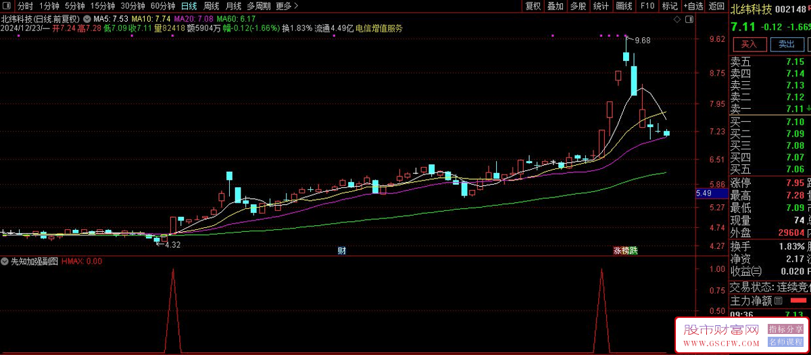This screenshot has width=811, height=355.
Task: Click the MA20: 7.08 indicator label
Action: pos(193,18)
